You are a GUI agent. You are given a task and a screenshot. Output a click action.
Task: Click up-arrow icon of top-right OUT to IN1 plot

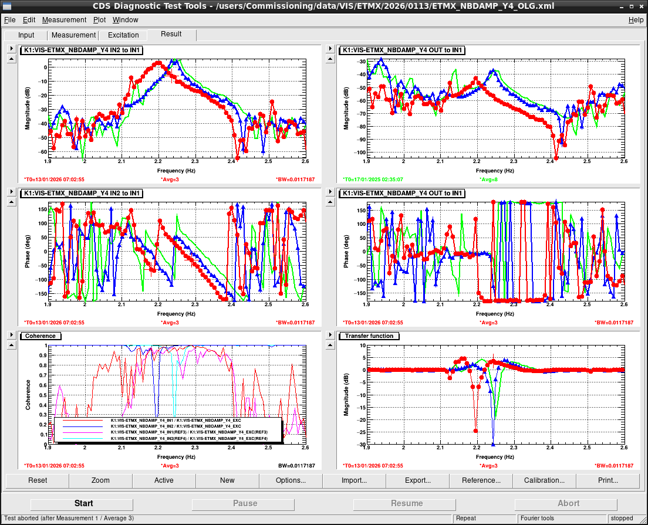[x=330, y=59]
